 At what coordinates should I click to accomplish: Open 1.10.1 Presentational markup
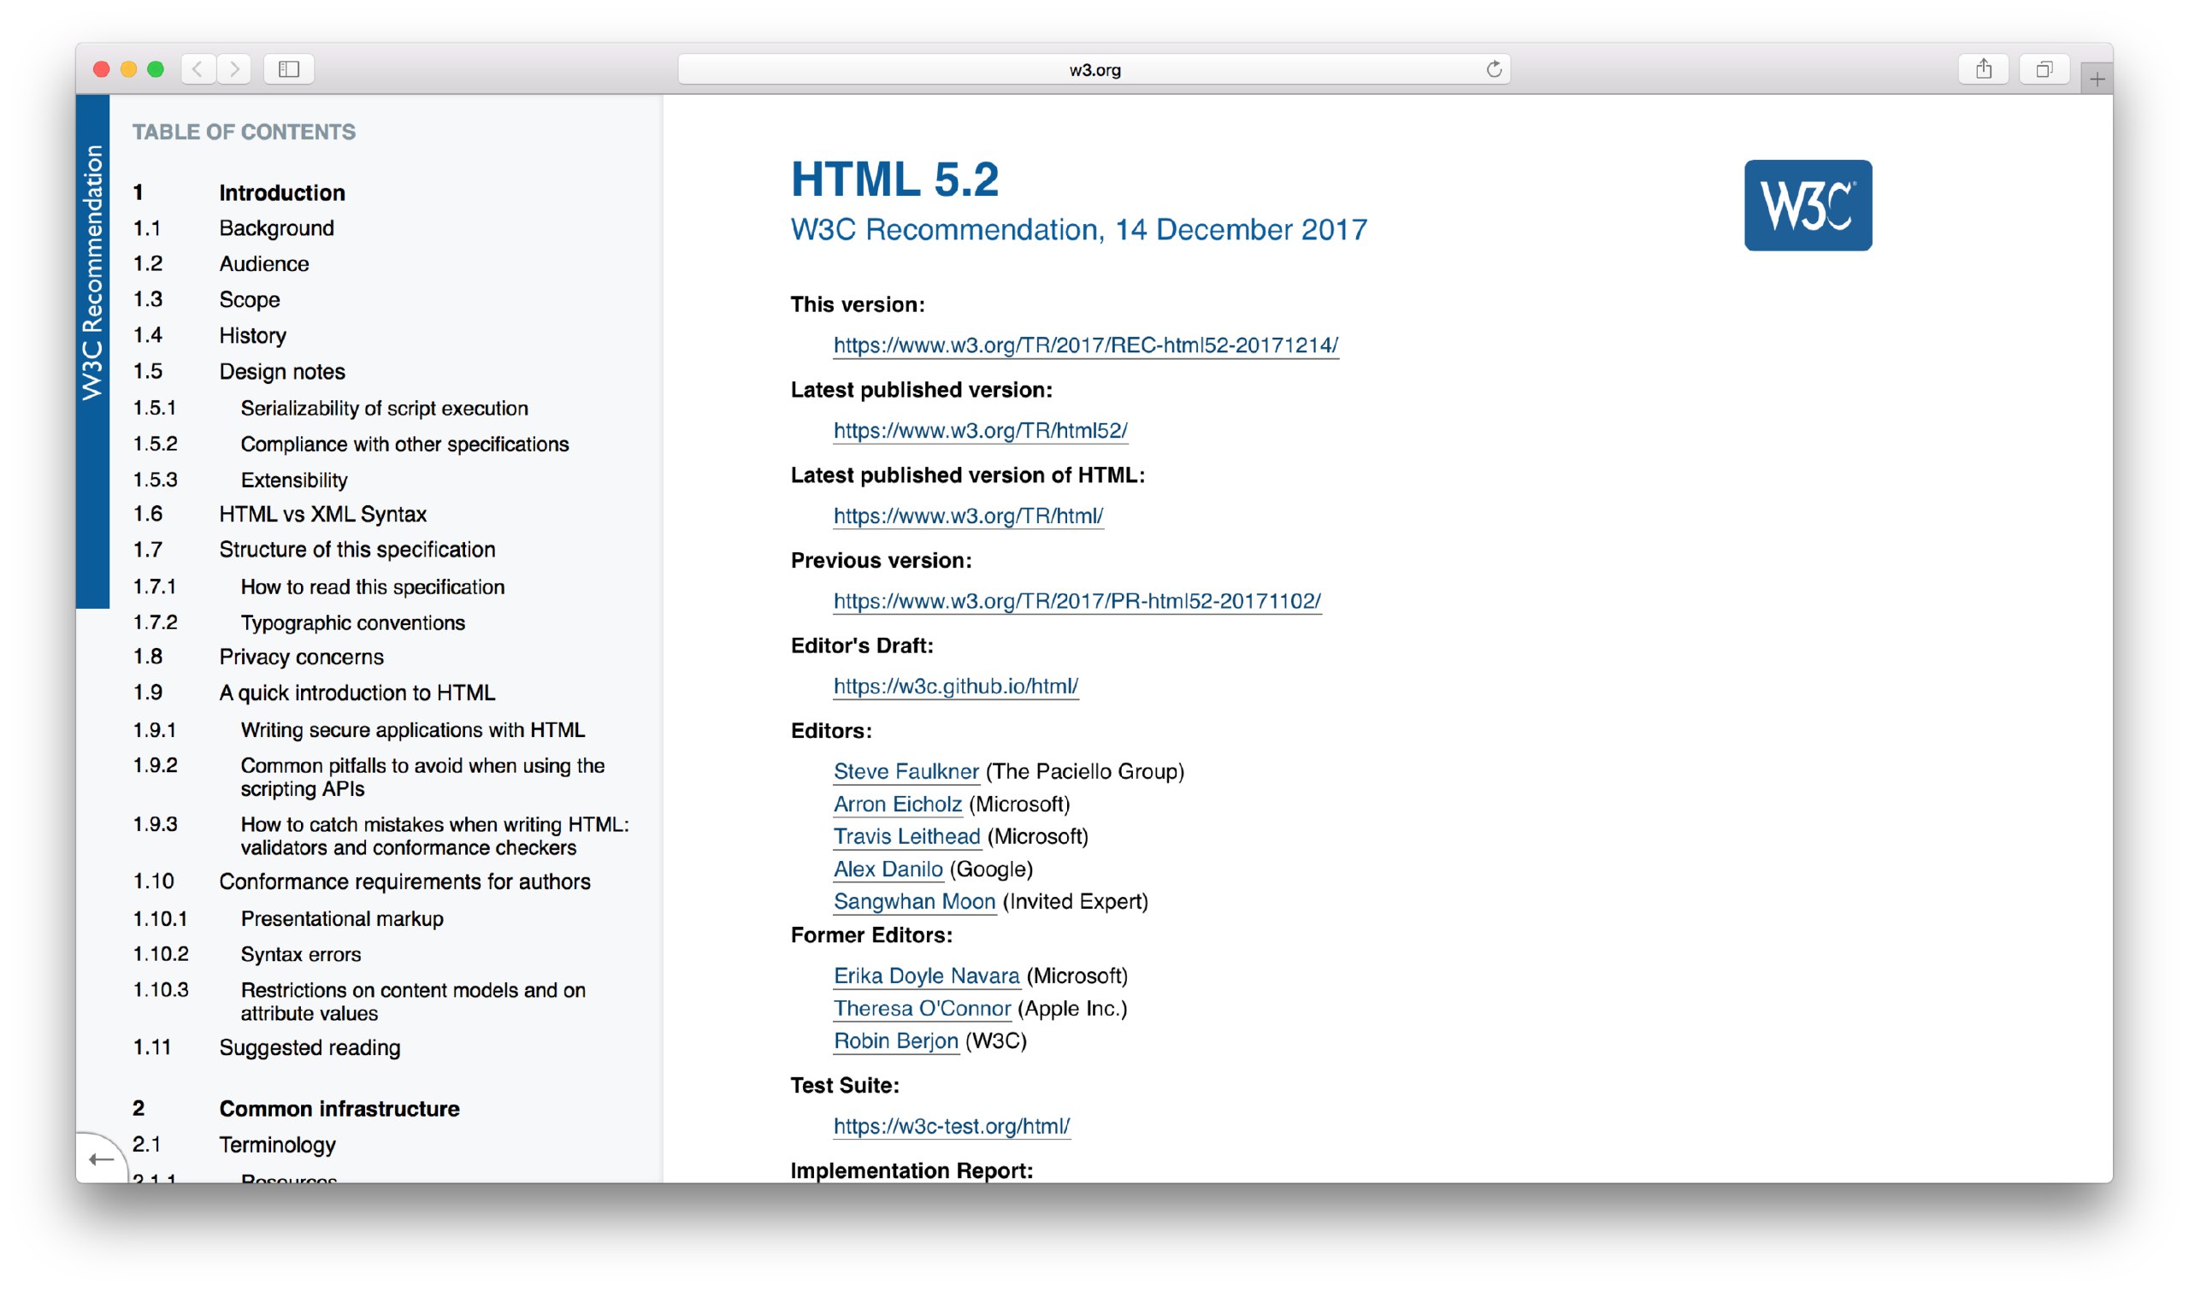point(342,919)
